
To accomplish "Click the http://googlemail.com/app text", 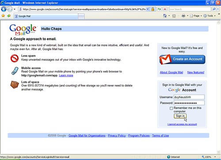I will pos(39,76).
